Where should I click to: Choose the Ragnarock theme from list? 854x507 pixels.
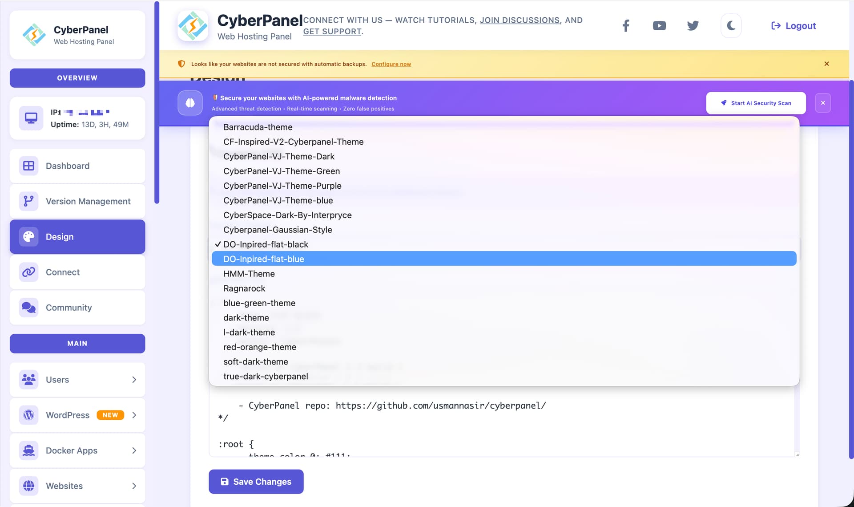point(244,288)
